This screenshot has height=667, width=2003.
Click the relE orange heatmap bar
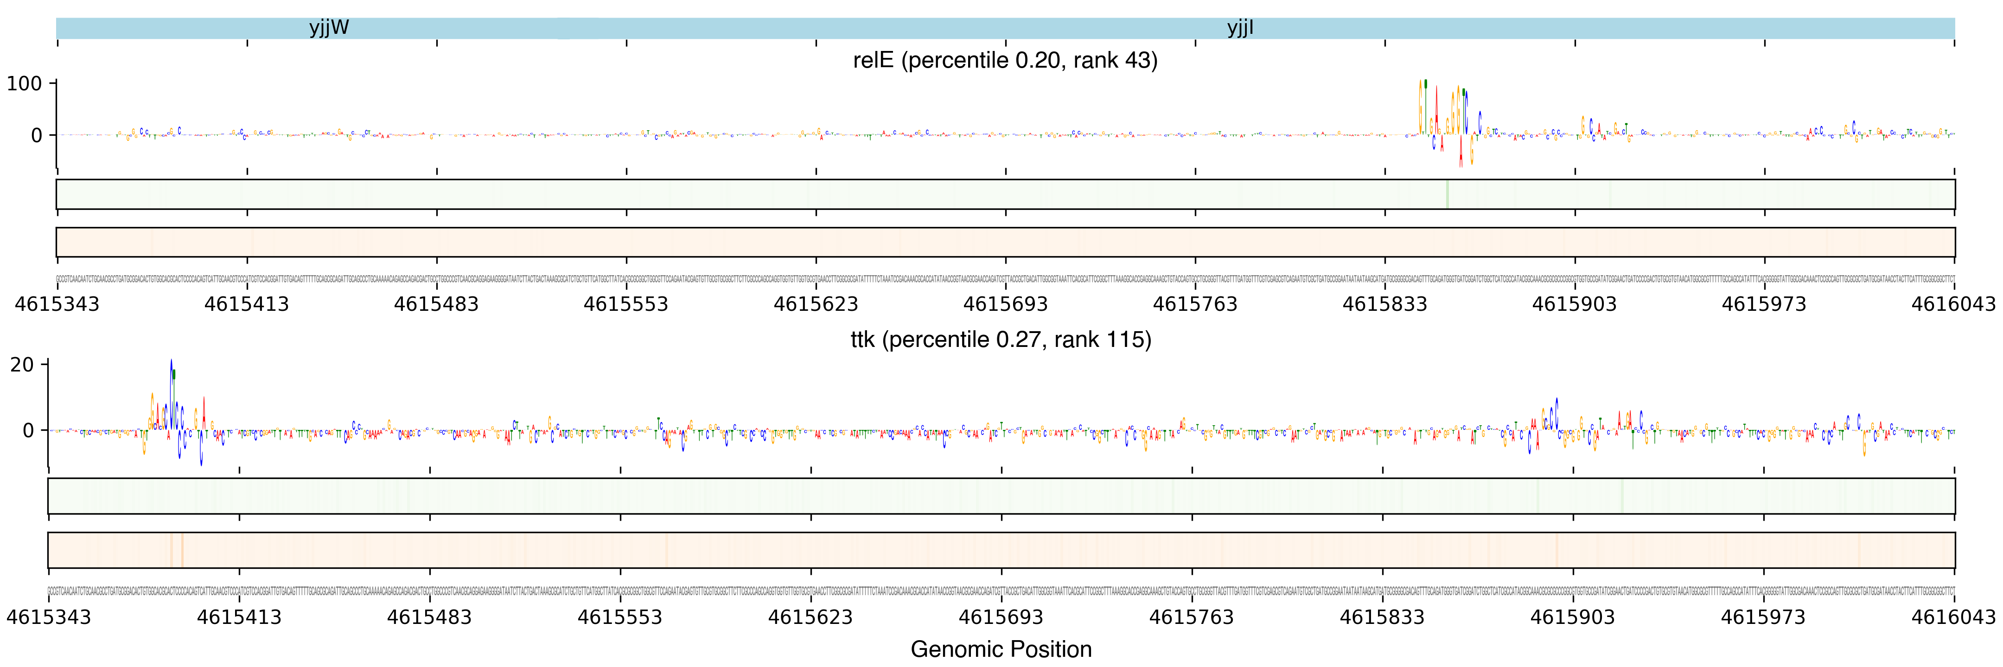coord(1005,242)
